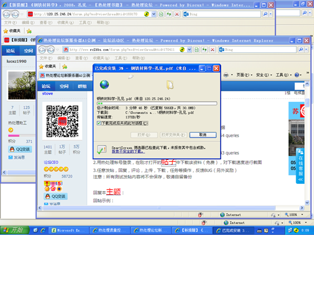Viewport: 314px width, 296px height.
Task: Open 收藏夹 menu in front IE menu bar
Action: click(101, 58)
